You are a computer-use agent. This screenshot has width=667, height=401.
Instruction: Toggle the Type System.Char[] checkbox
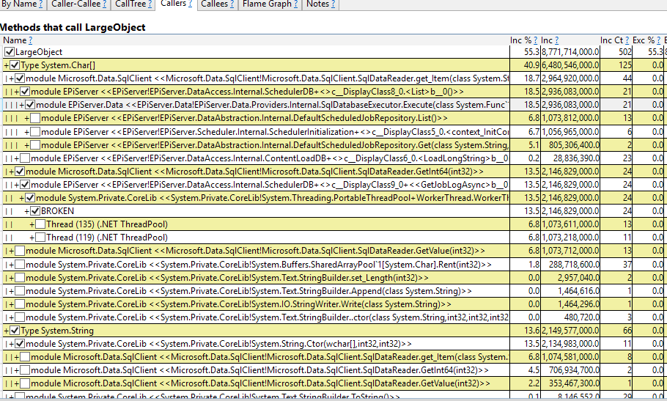tap(15, 65)
